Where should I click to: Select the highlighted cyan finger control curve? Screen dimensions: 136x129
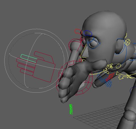(x=29, y=58)
